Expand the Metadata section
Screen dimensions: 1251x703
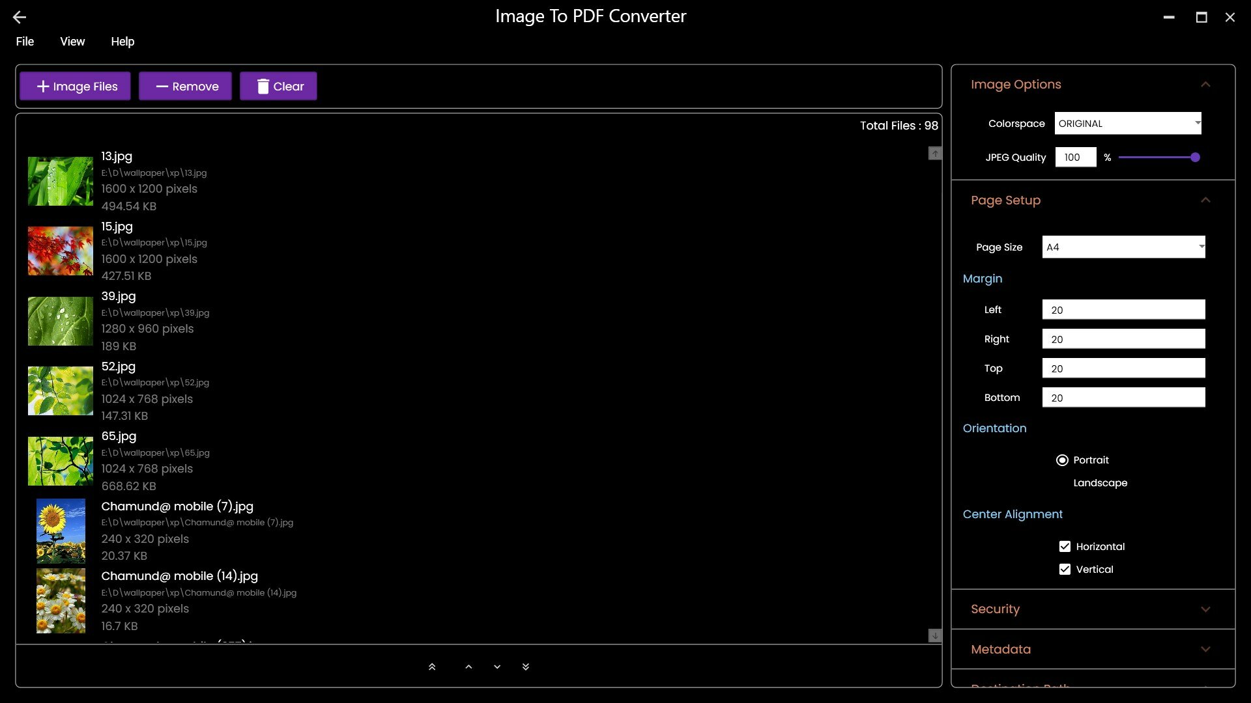coord(1205,649)
